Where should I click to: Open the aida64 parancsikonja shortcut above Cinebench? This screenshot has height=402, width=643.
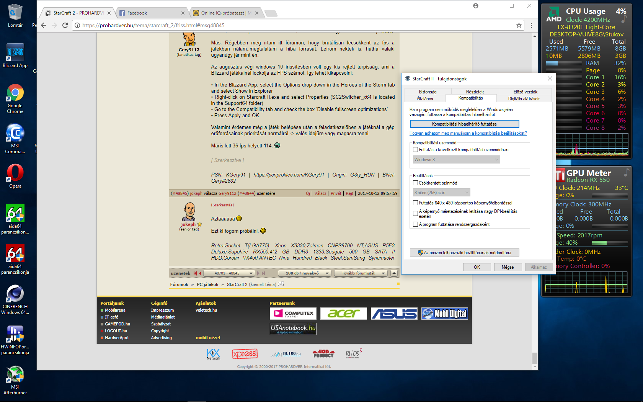[x=15, y=260]
